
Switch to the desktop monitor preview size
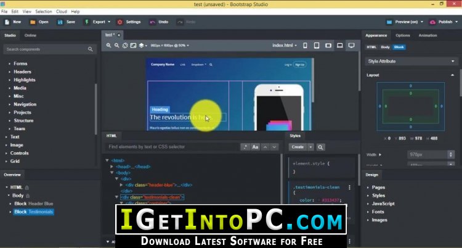(x=351, y=46)
